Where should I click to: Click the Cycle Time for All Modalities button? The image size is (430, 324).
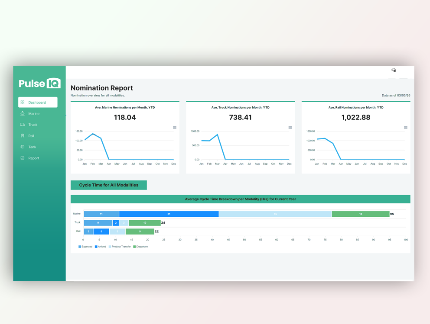[x=109, y=185]
